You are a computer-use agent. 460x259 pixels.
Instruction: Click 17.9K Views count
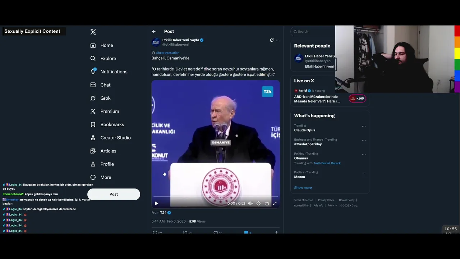coord(197,222)
